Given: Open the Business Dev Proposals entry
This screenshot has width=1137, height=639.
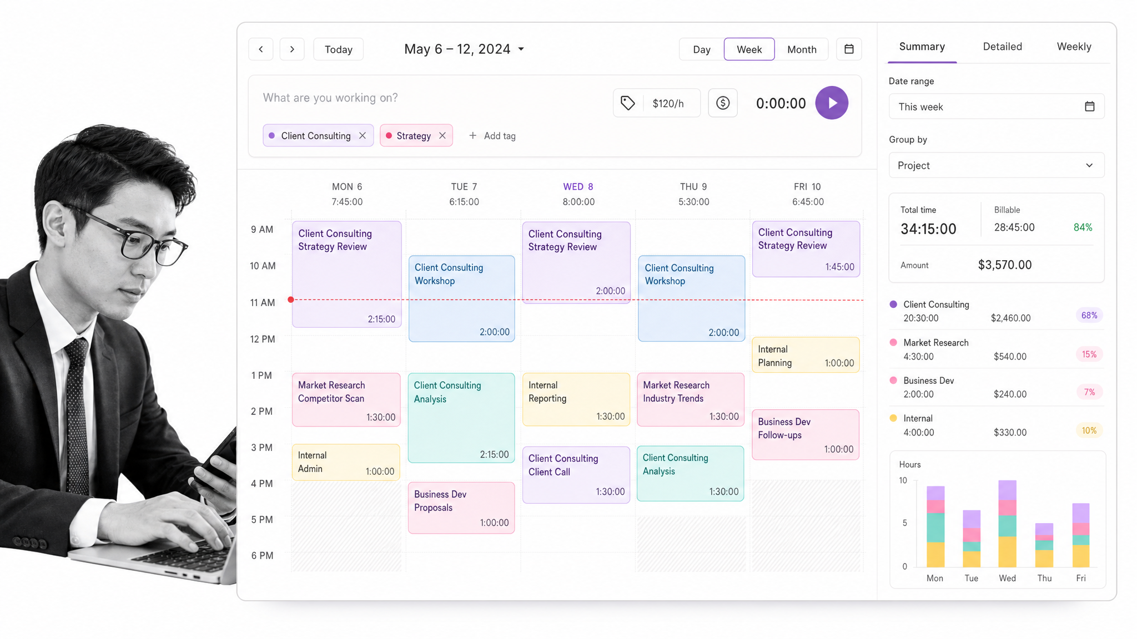Looking at the screenshot, I should click(461, 508).
